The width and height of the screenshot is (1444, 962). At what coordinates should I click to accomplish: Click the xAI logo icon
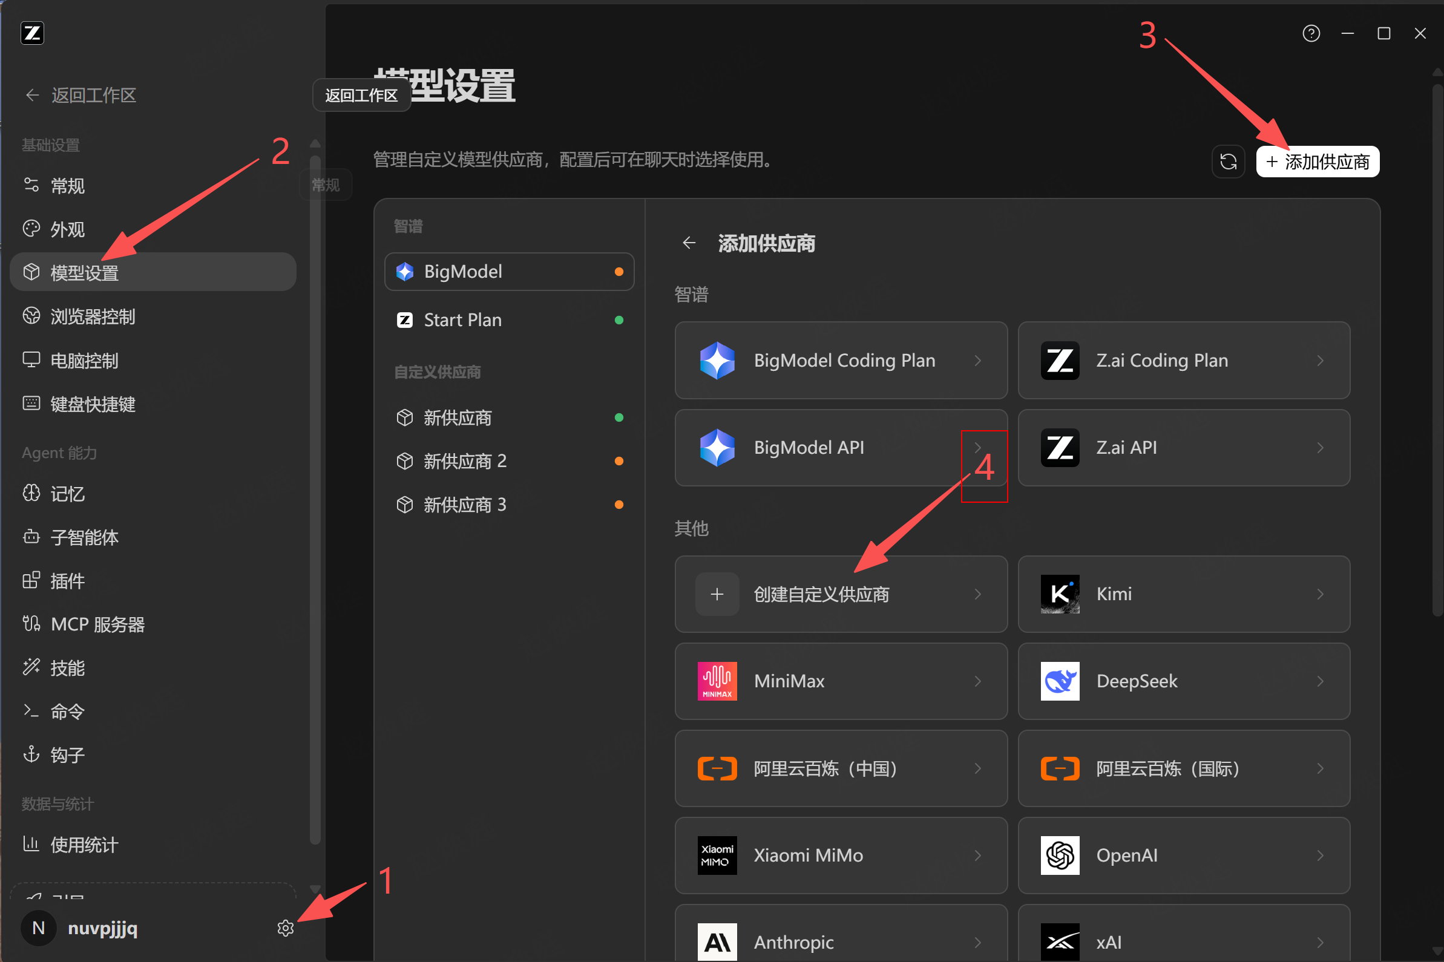[1060, 942]
